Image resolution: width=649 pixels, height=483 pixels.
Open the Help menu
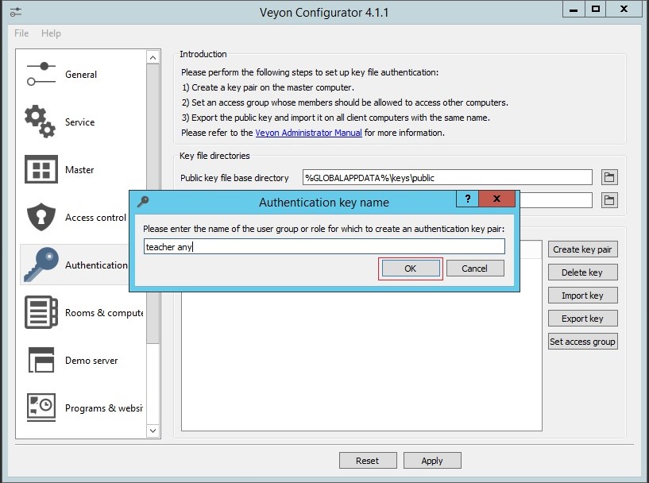click(52, 33)
